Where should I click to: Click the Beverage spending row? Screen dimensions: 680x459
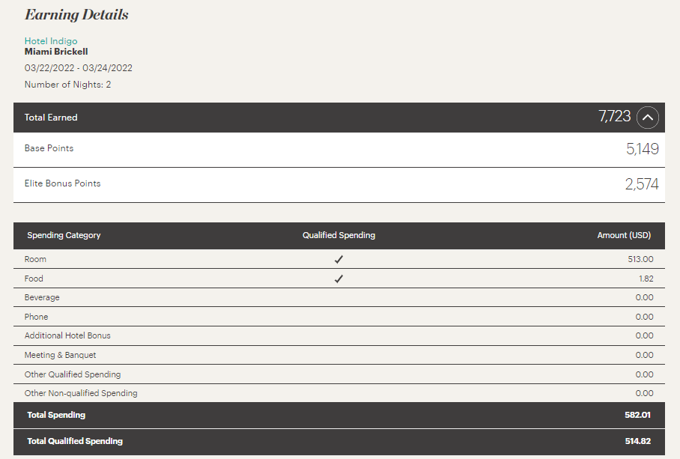point(339,297)
